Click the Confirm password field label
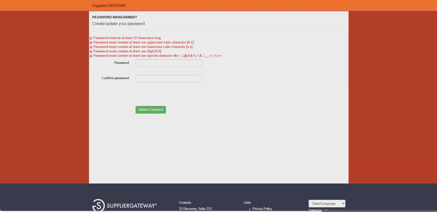 click(x=115, y=78)
